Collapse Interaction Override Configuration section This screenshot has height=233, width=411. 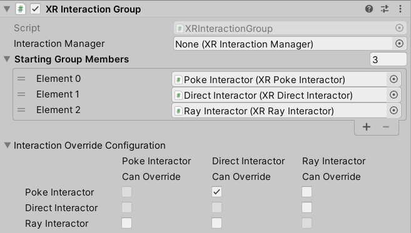(8, 145)
